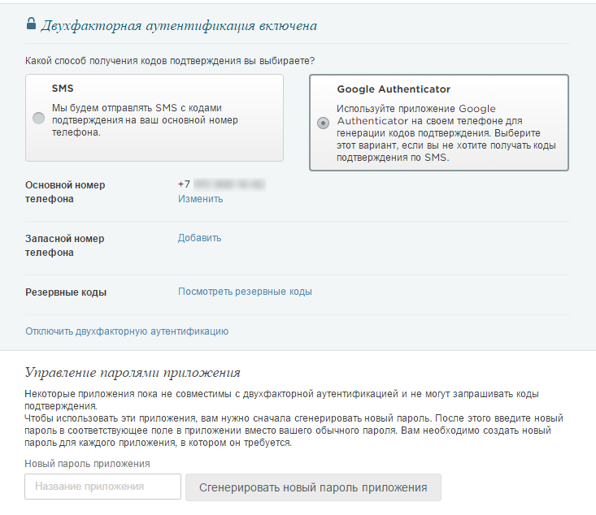596x515 pixels.
Task: Click the blurred +7 phone number
Action: click(x=222, y=184)
